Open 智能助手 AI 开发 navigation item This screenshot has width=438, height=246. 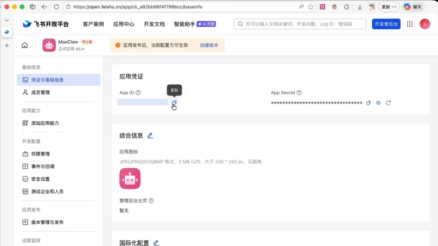[x=195, y=24]
